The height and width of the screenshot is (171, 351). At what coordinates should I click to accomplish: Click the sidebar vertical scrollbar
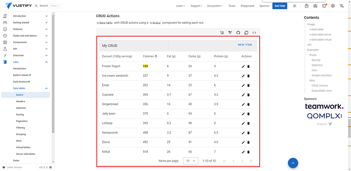53,74
